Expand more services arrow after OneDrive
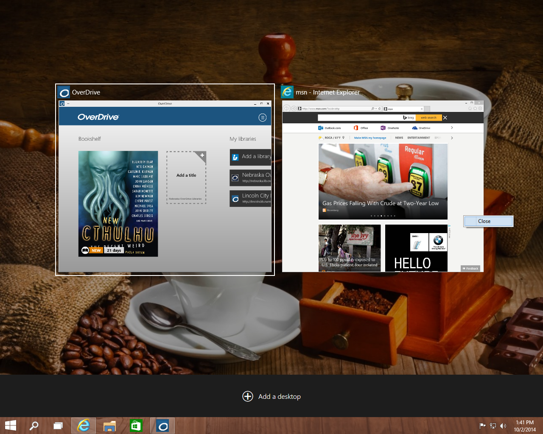This screenshot has width=543, height=434. 452,128
